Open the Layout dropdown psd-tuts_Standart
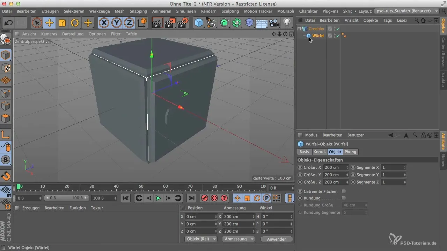447x251 pixels. coord(406,11)
